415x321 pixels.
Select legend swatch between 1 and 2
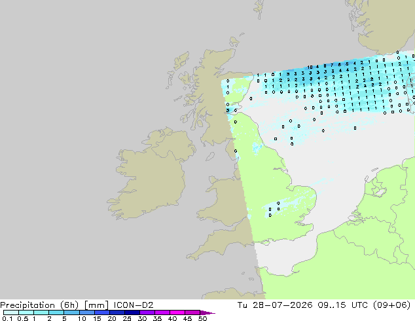tap(41, 312)
